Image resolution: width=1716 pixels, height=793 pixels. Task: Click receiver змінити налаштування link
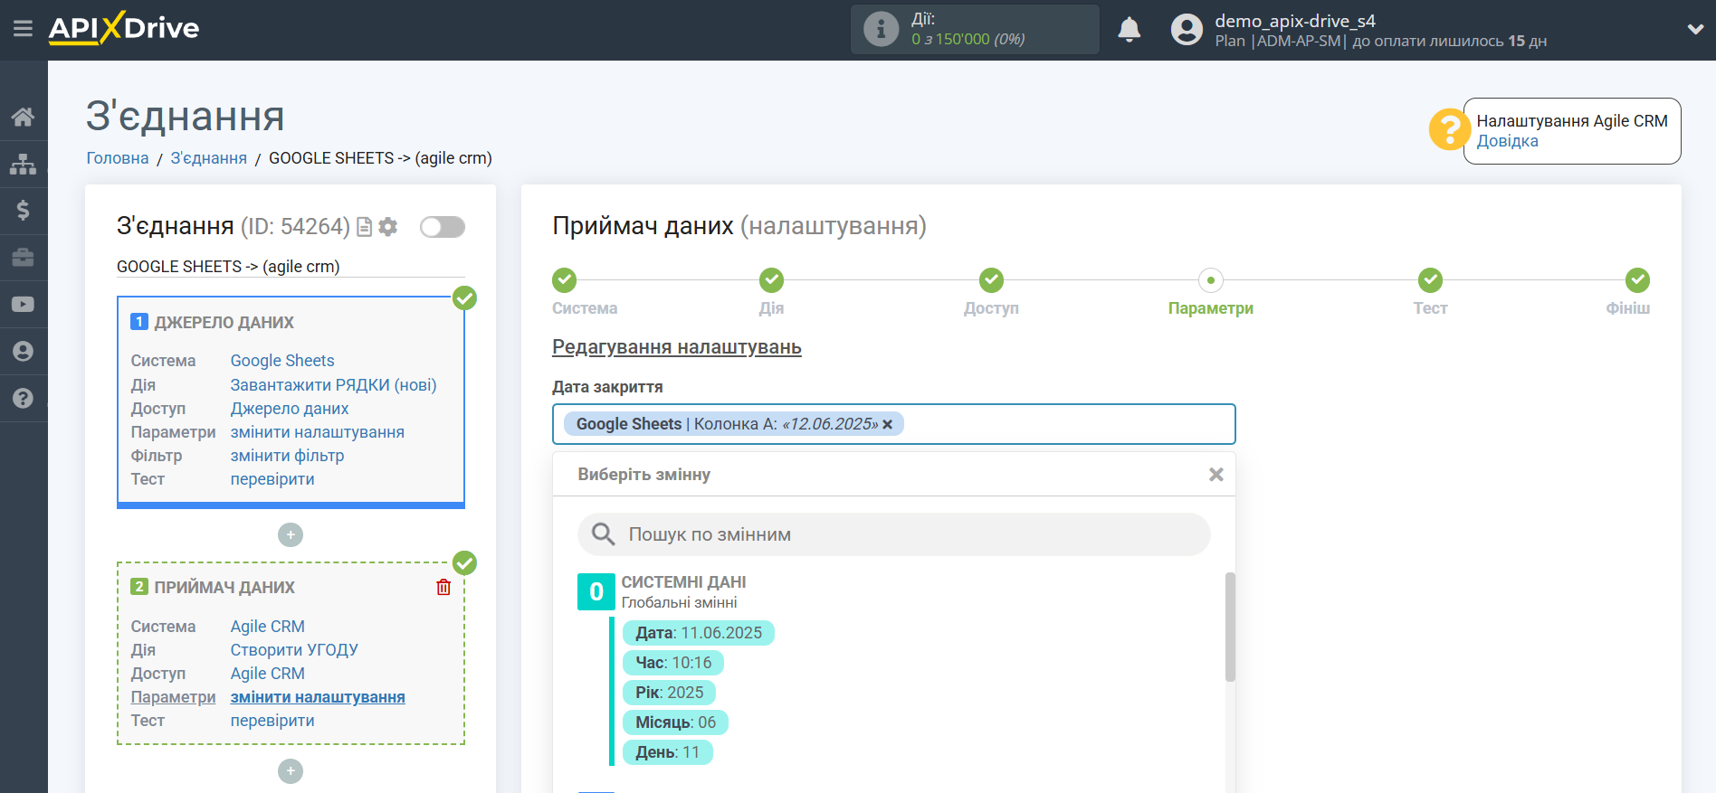[x=318, y=697]
